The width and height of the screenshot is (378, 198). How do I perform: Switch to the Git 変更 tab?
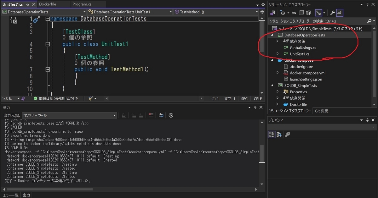pyautogui.click(x=322, y=111)
